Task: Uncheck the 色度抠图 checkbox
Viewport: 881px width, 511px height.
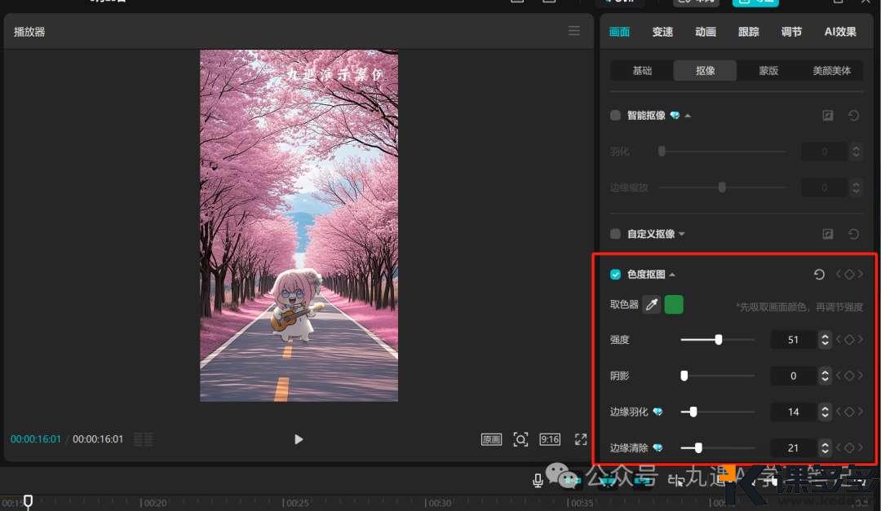Action: click(615, 274)
